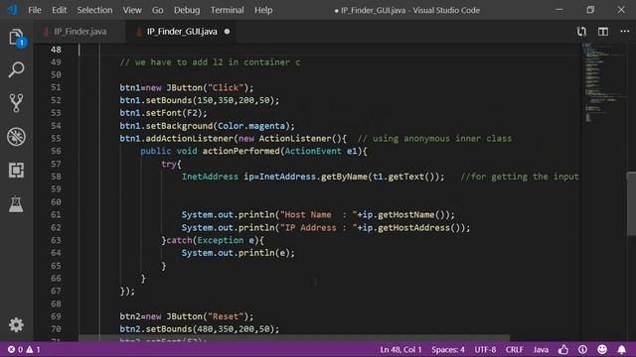Image resolution: width=636 pixels, height=357 pixels.
Task: Split the editor to the right
Action: tap(603, 32)
